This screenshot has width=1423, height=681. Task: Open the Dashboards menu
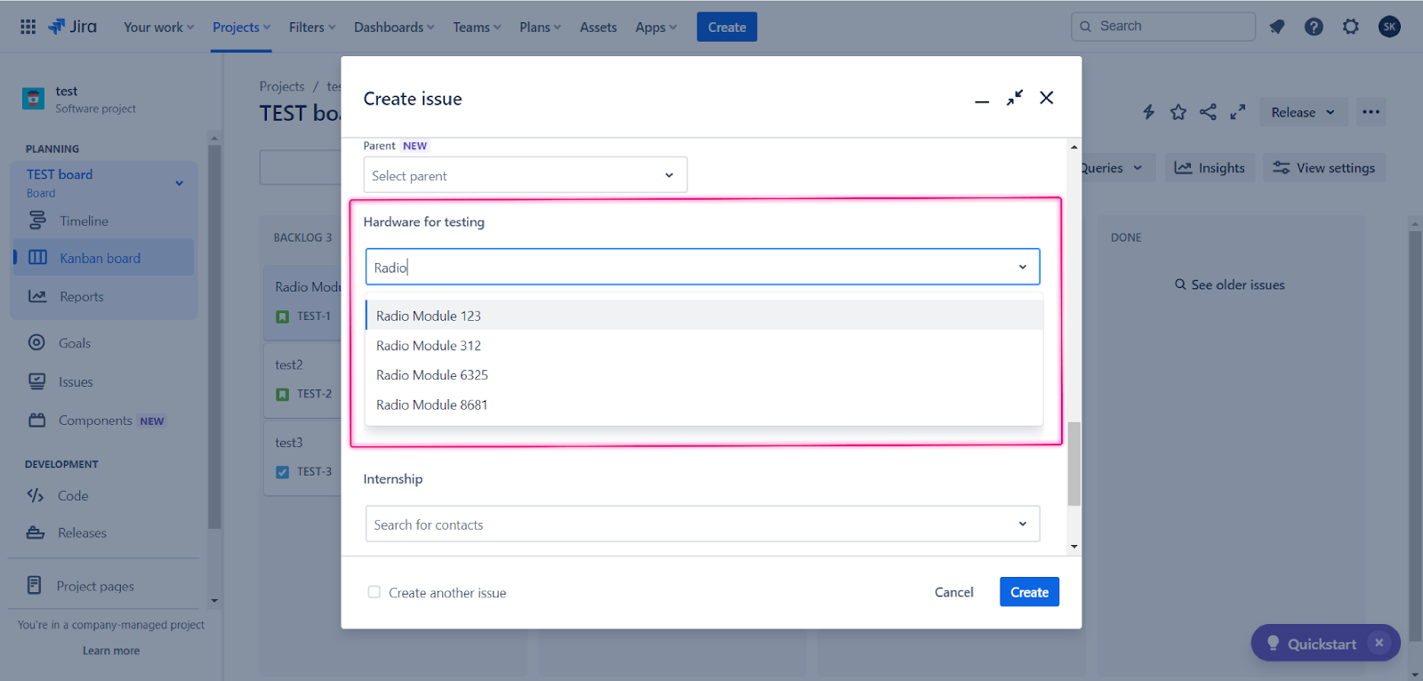pyautogui.click(x=394, y=28)
